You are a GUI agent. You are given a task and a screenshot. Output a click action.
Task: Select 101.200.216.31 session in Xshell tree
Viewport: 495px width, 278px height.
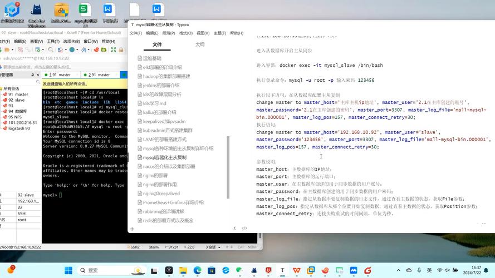click(x=22, y=123)
